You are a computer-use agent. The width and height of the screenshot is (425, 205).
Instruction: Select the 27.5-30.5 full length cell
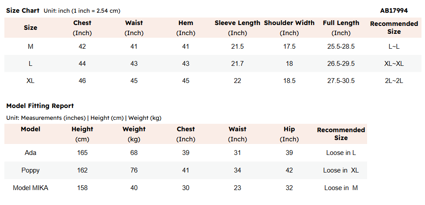(x=341, y=80)
